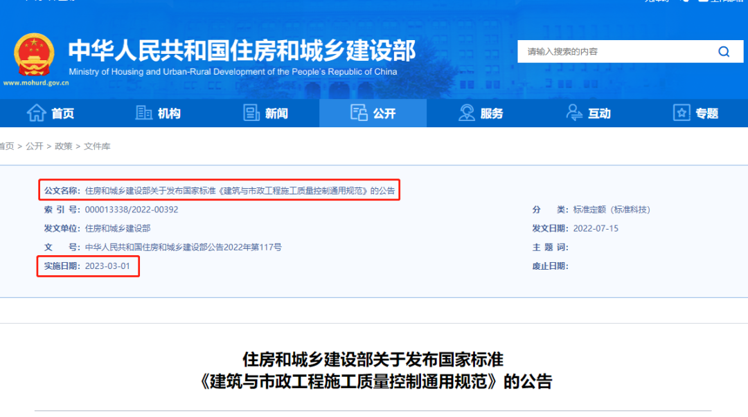Select the 新闻 label in the navigation bar
The width and height of the screenshot is (748, 417).
coord(276,113)
